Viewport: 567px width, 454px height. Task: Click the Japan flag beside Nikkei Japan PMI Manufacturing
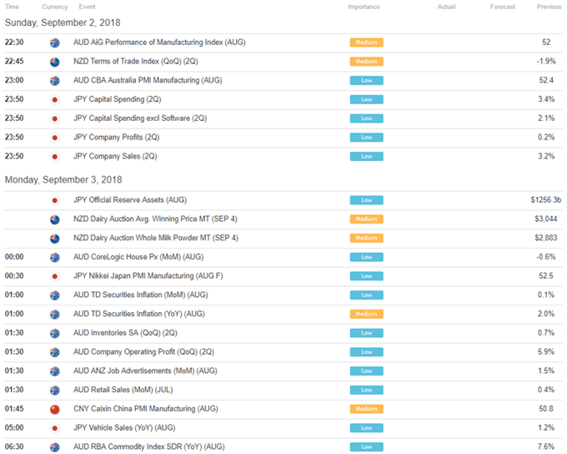(x=54, y=276)
